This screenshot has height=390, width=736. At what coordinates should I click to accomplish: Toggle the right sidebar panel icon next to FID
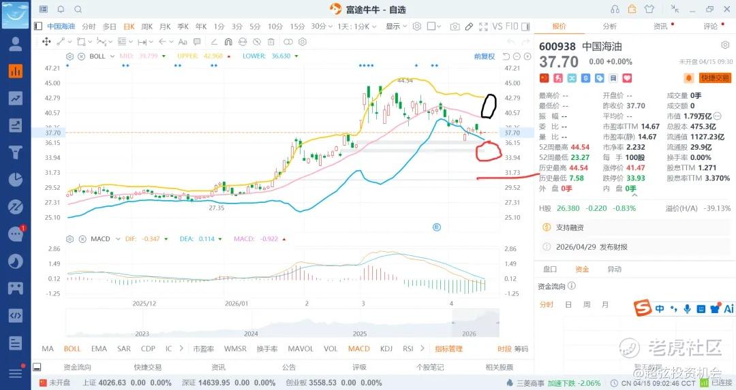(x=525, y=27)
